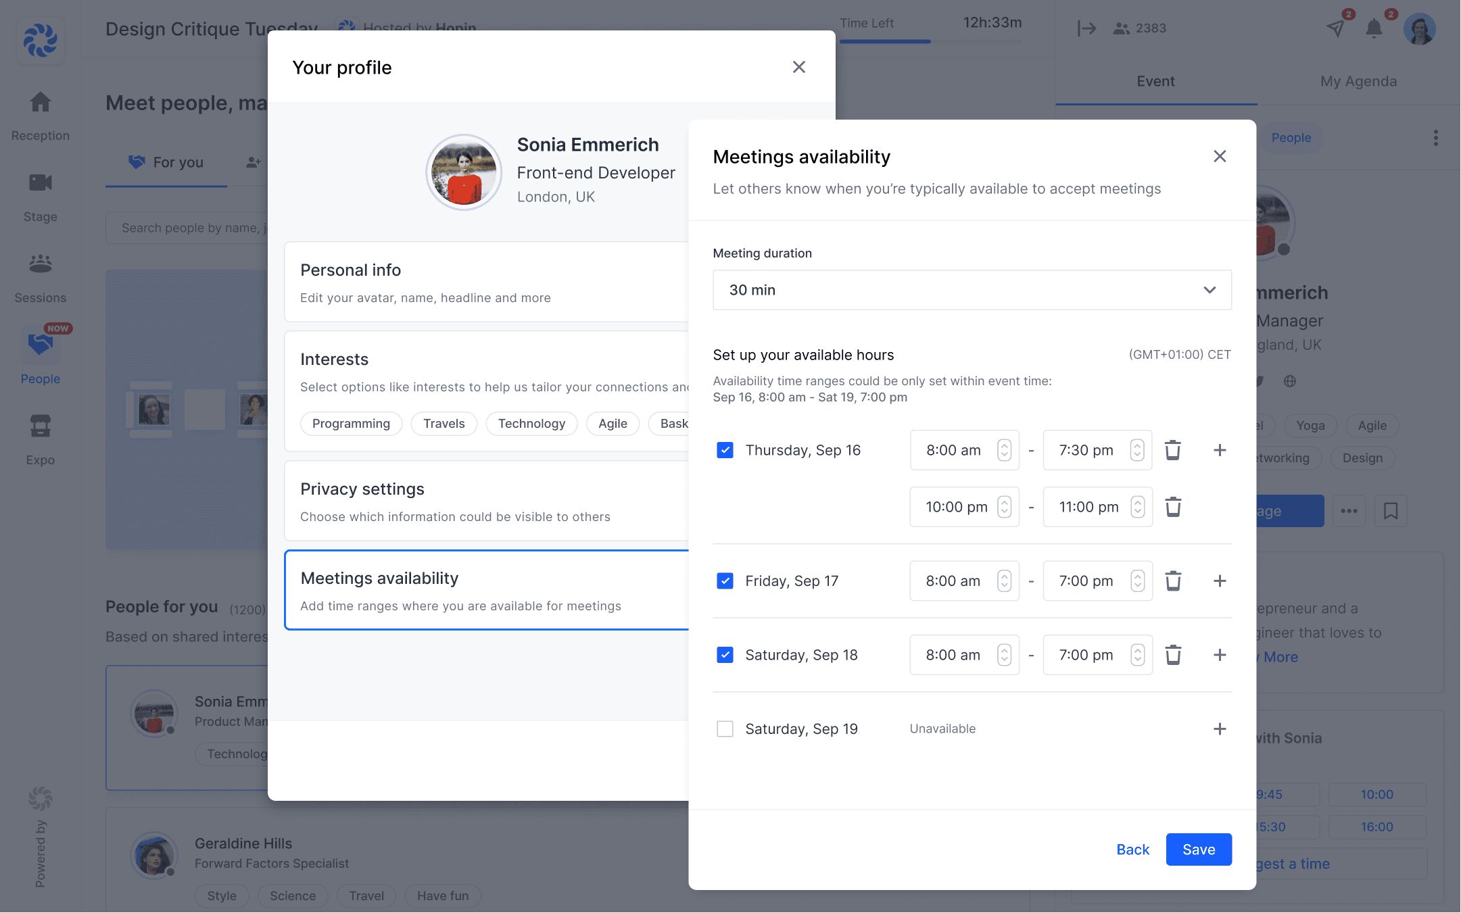Go to Reception in sidebar
The width and height of the screenshot is (1461, 913).
point(41,115)
